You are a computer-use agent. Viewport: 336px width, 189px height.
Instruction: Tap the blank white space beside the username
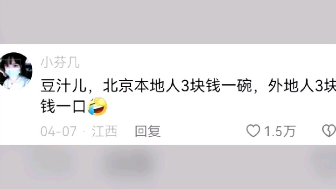206,63
